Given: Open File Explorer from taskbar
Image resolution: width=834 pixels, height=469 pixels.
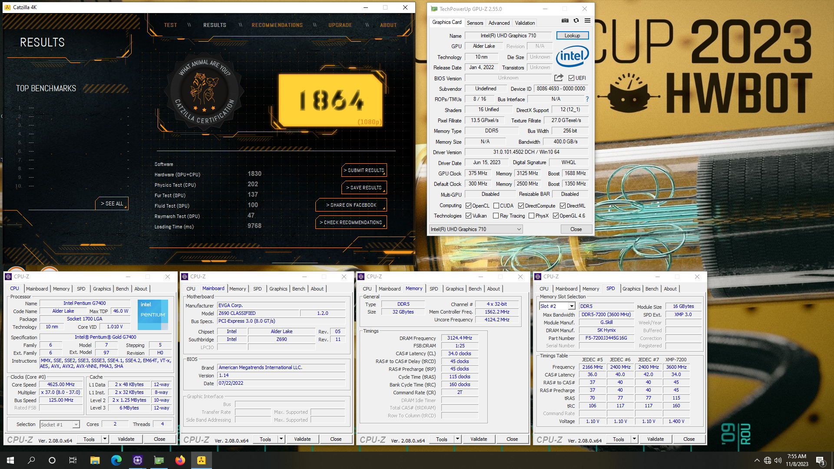Looking at the screenshot, I should click(x=95, y=460).
